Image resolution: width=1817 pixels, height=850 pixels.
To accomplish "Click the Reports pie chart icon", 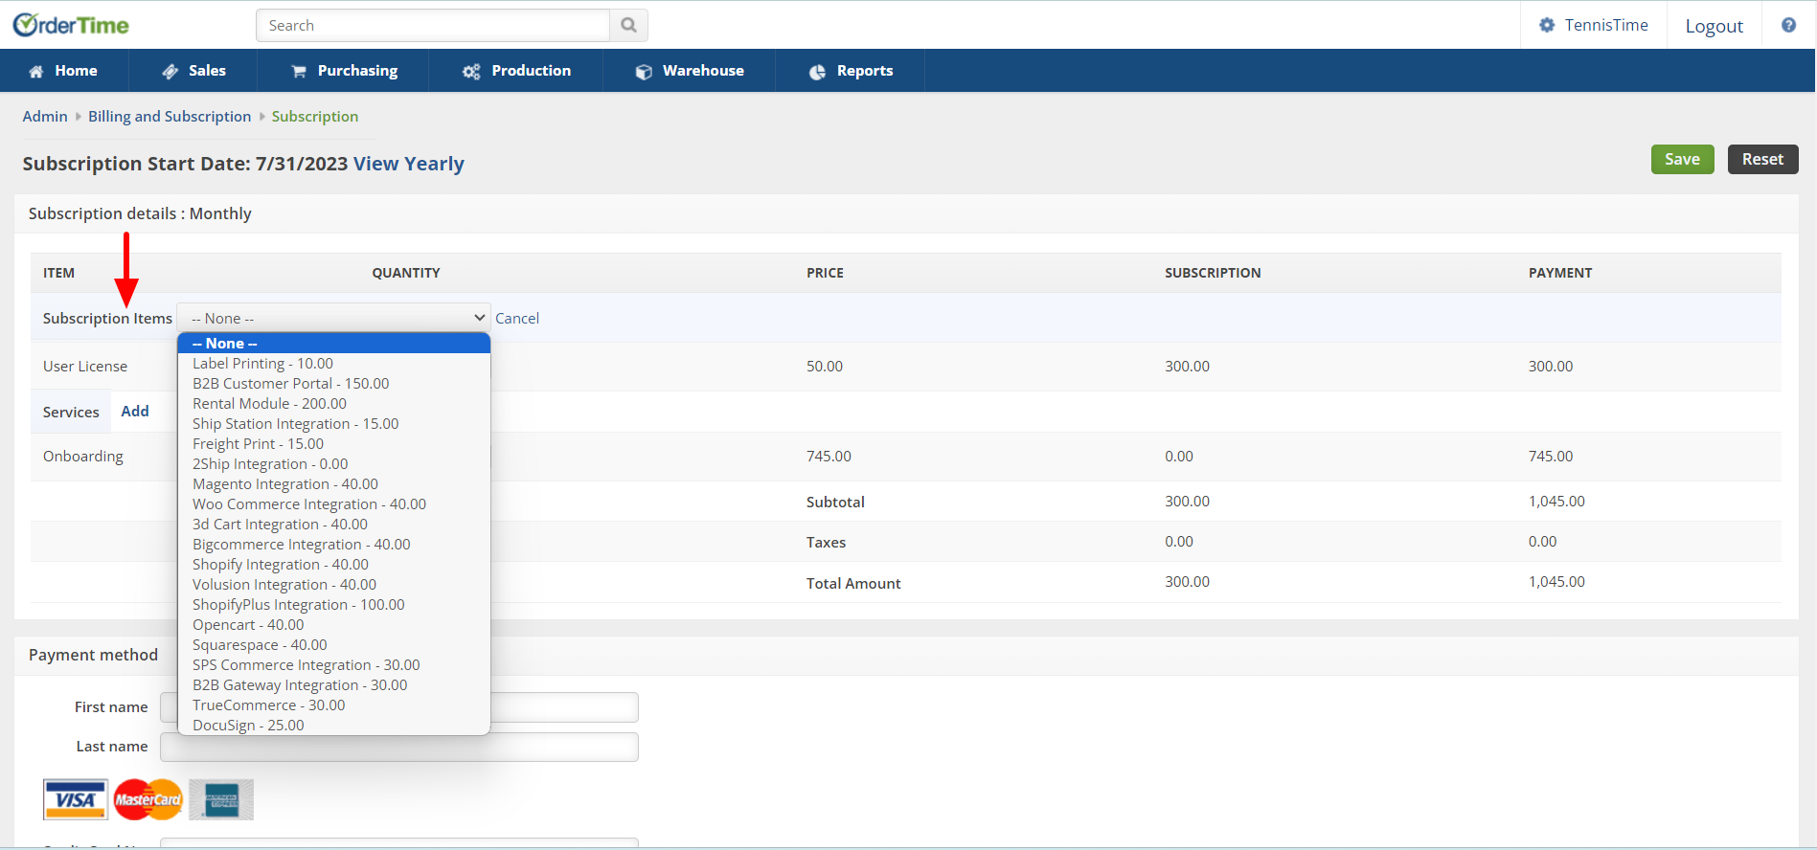I will [x=817, y=71].
